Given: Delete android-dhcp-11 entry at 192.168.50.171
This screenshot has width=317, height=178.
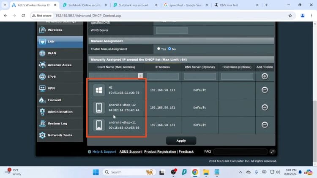Looking at the screenshot, I should [265, 125].
